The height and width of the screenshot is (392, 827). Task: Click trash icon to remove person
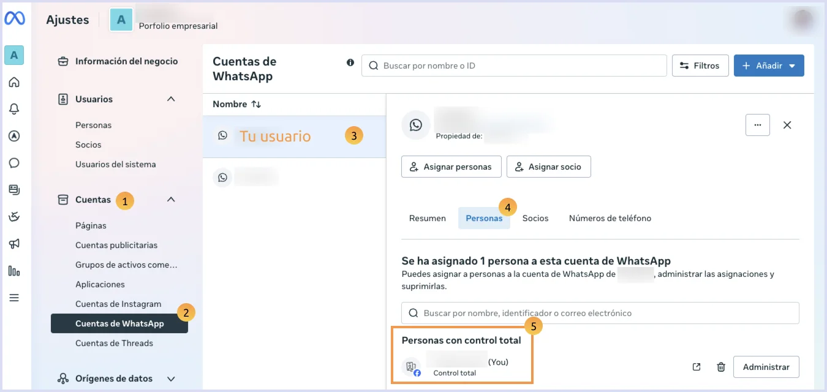(x=721, y=367)
